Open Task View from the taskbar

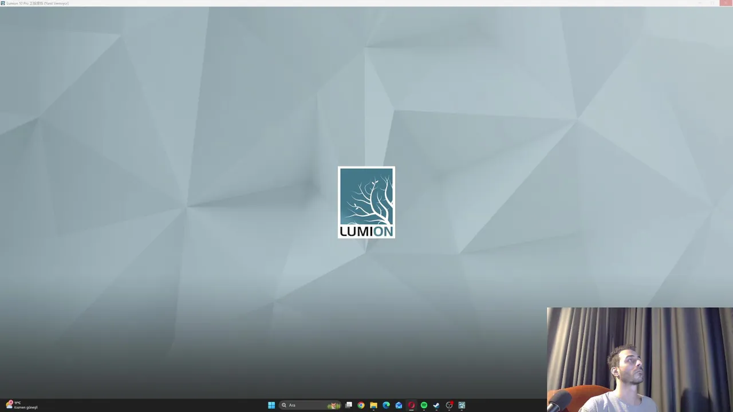(348, 405)
